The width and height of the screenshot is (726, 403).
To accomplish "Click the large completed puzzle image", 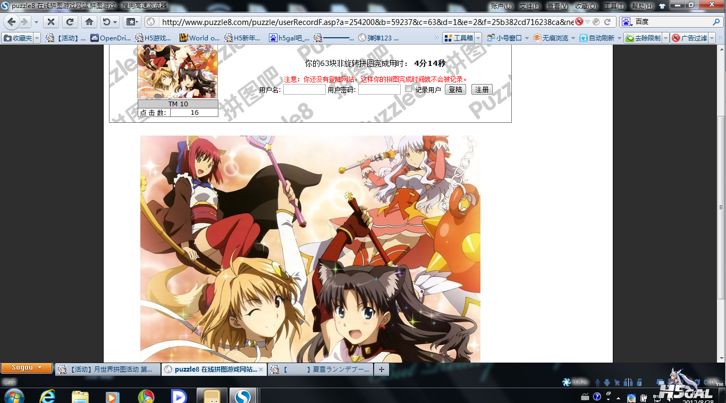I will [310, 249].
